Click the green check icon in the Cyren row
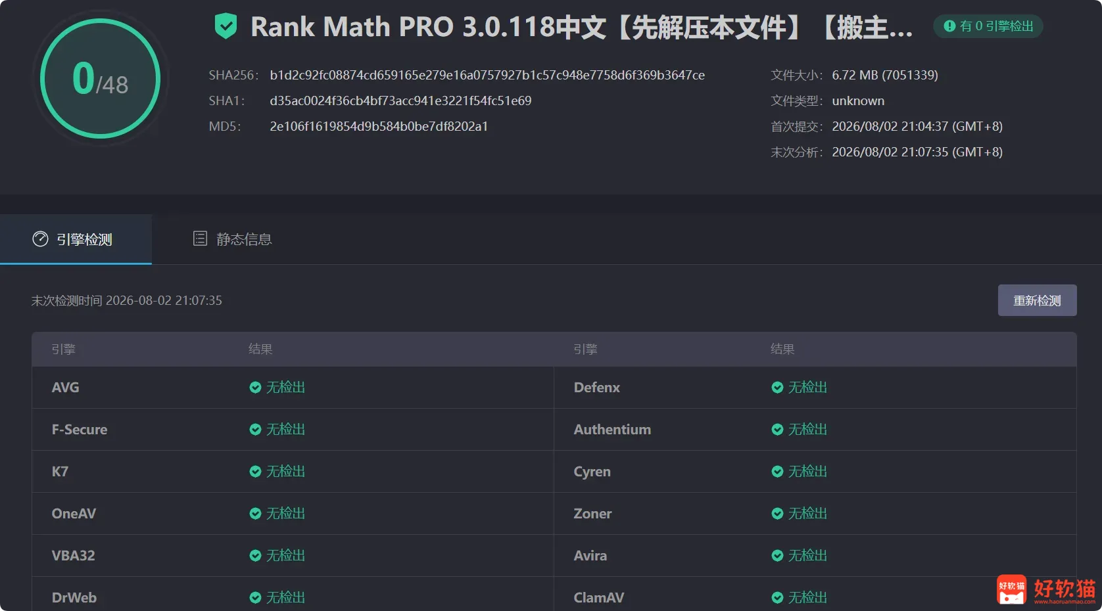Image resolution: width=1102 pixels, height=611 pixels. [x=777, y=472]
